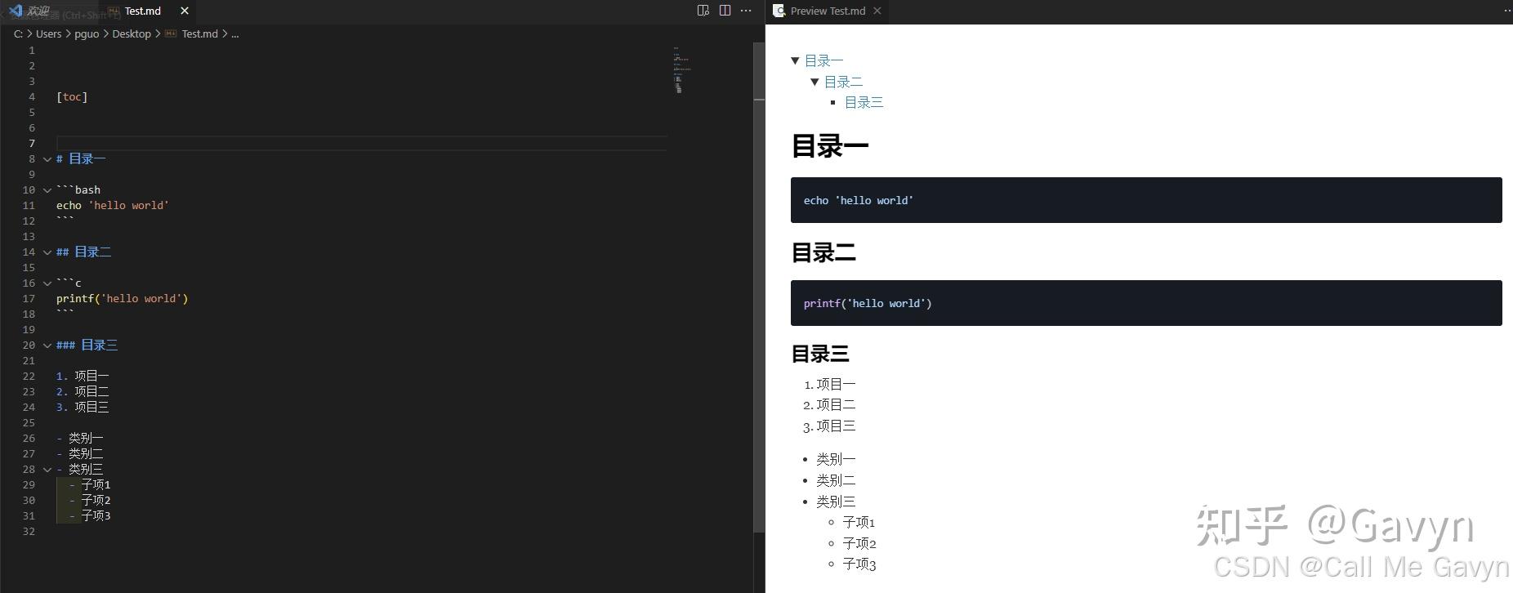Screen dimensions: 1513x593
Task: Click '- 子项3' in the editor
Action: coord(90,515)
